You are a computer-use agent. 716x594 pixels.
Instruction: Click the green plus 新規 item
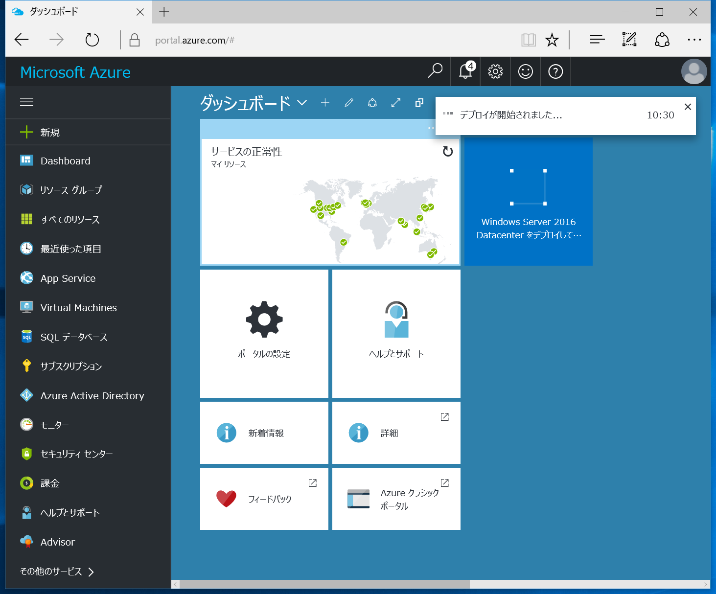[88, 132]
